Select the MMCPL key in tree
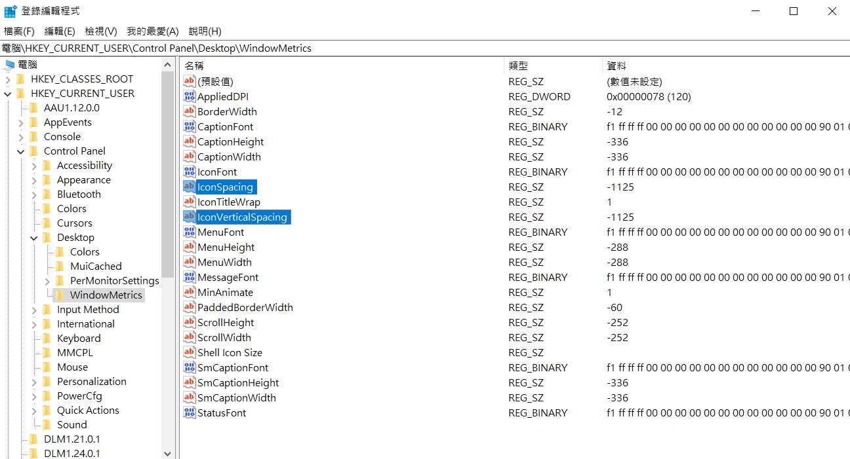The height and width of the screenshot is (459, 850). tap(75, 352)
